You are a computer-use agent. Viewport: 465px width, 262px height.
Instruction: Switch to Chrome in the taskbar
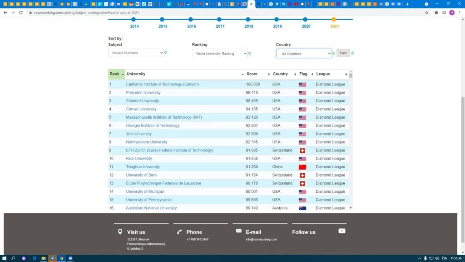62,258
